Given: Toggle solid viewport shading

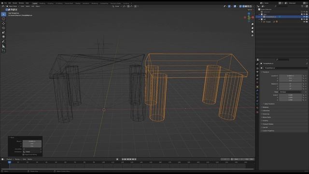Looking at the screenshot, I should click(x=246, y=6).
